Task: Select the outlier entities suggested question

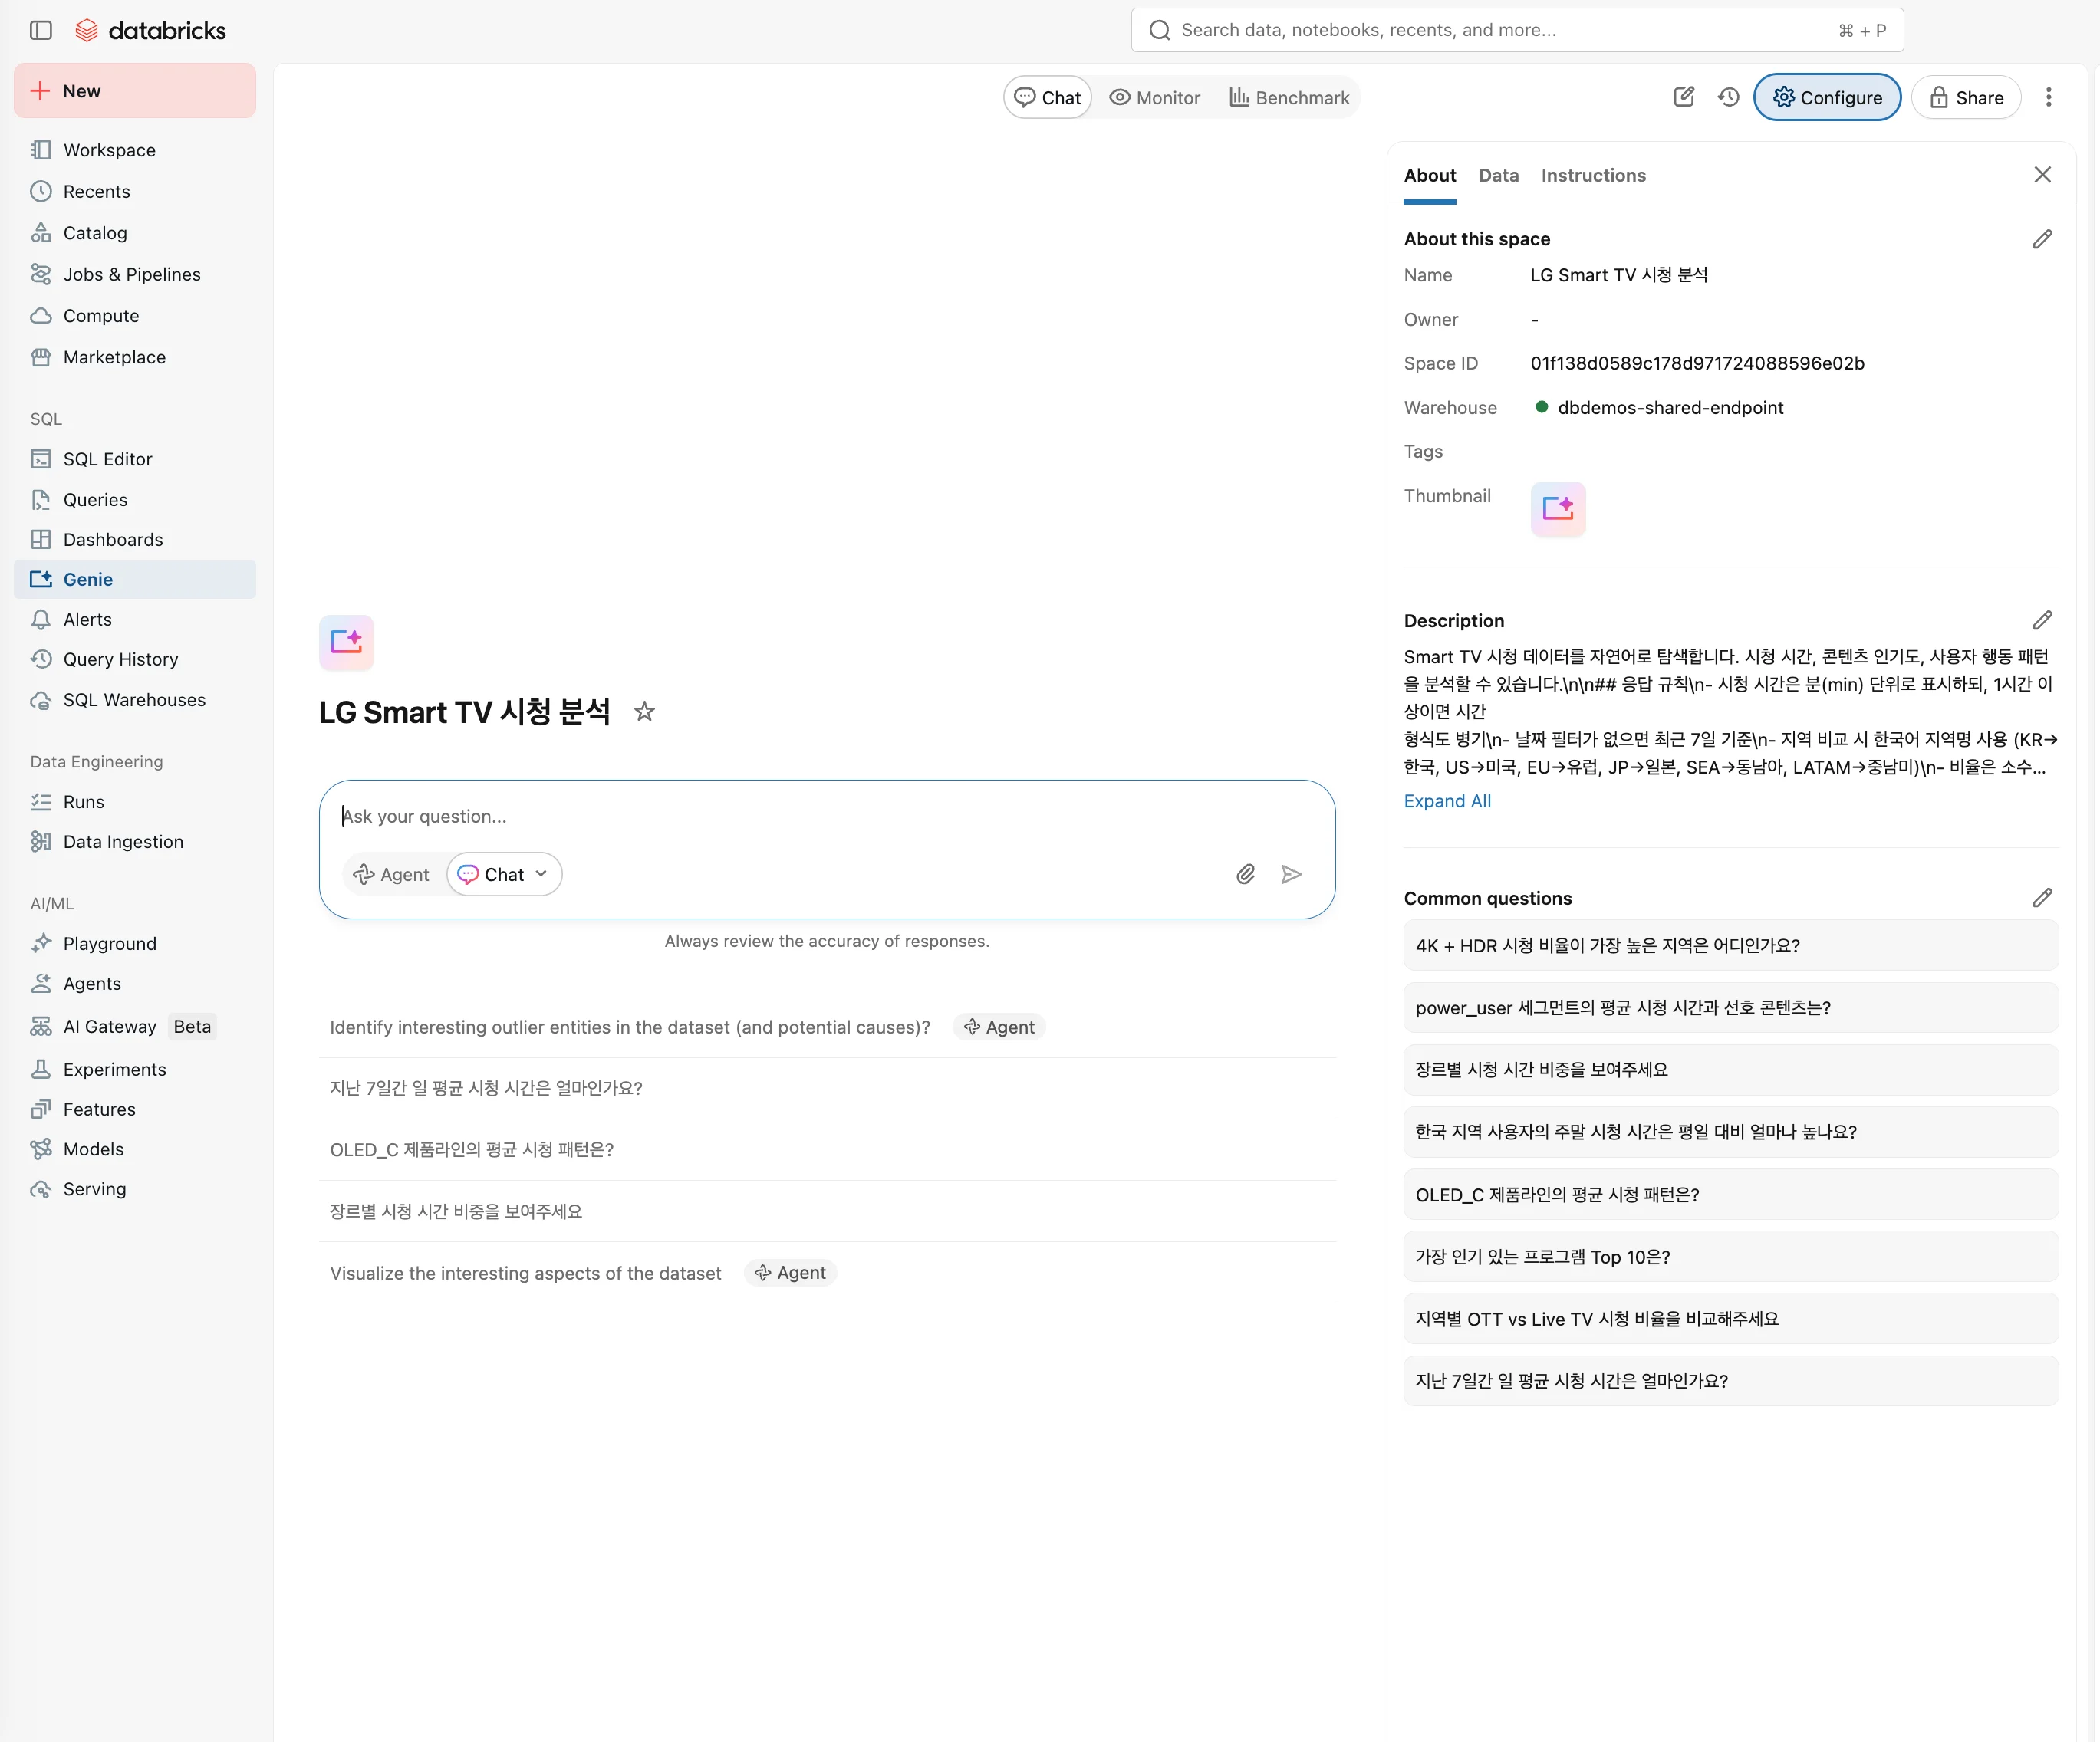Action: click(827, 1027)
